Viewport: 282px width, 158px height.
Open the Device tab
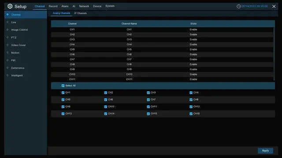[x=97, y=6]
